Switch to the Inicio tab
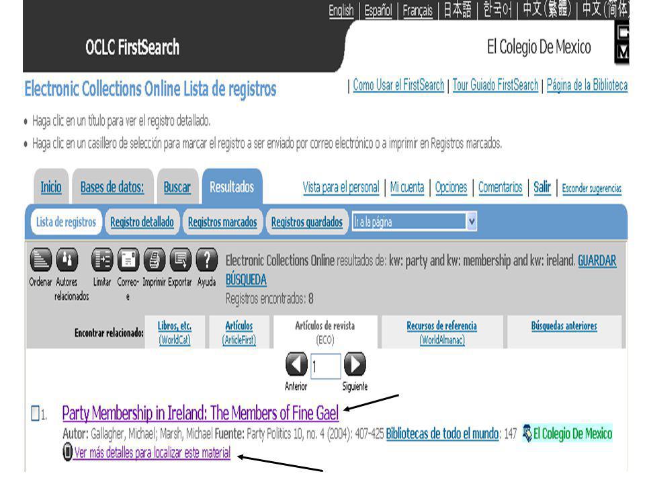Screen dimensions: 645x484 coord(51,187)
